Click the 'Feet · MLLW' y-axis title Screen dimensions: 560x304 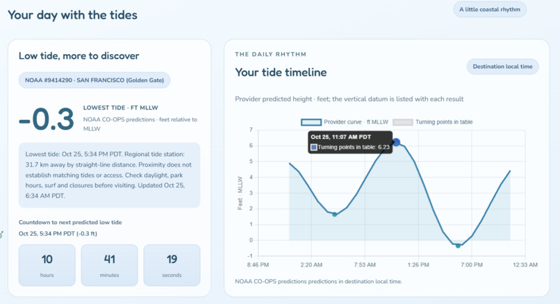(x=240, y=193)
